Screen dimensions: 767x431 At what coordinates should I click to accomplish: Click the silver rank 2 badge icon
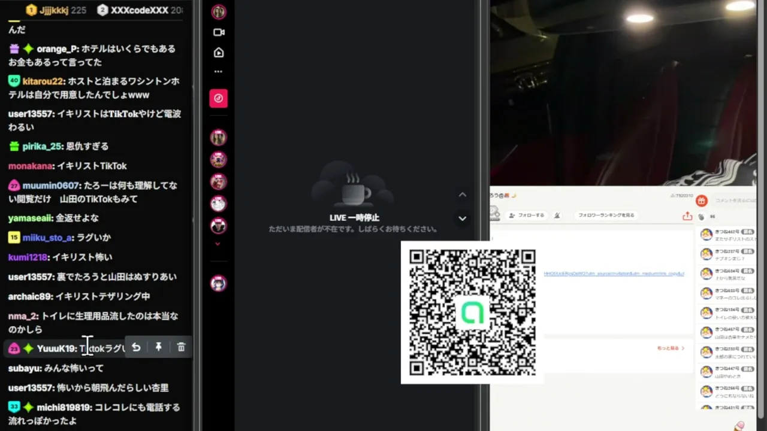(x=102, y=10)
